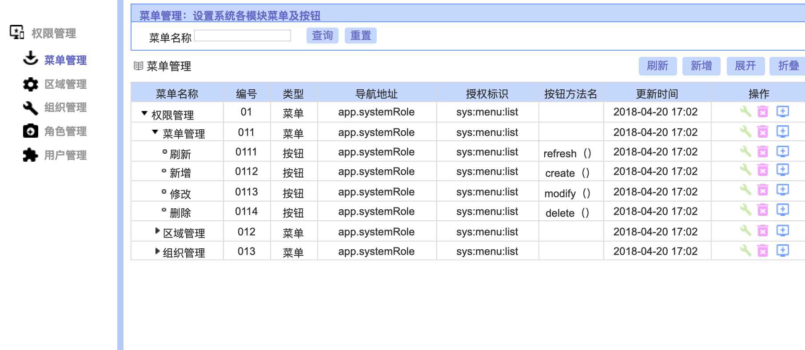Click the delete trash icon for row 011
This screenshot has width=805, height=350.
(x=763, y=131)
